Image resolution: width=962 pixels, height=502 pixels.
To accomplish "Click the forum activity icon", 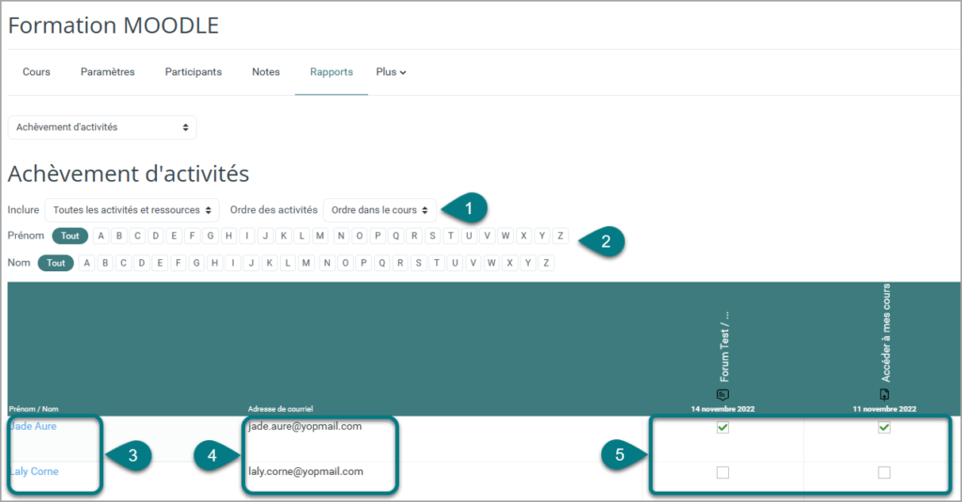I will pos(722,395).
